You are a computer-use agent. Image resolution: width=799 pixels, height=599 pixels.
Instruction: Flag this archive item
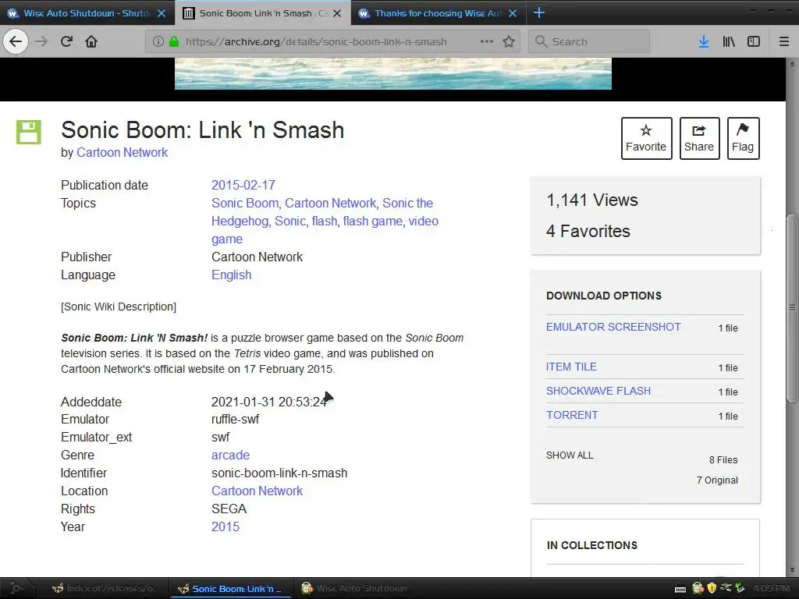743,138
